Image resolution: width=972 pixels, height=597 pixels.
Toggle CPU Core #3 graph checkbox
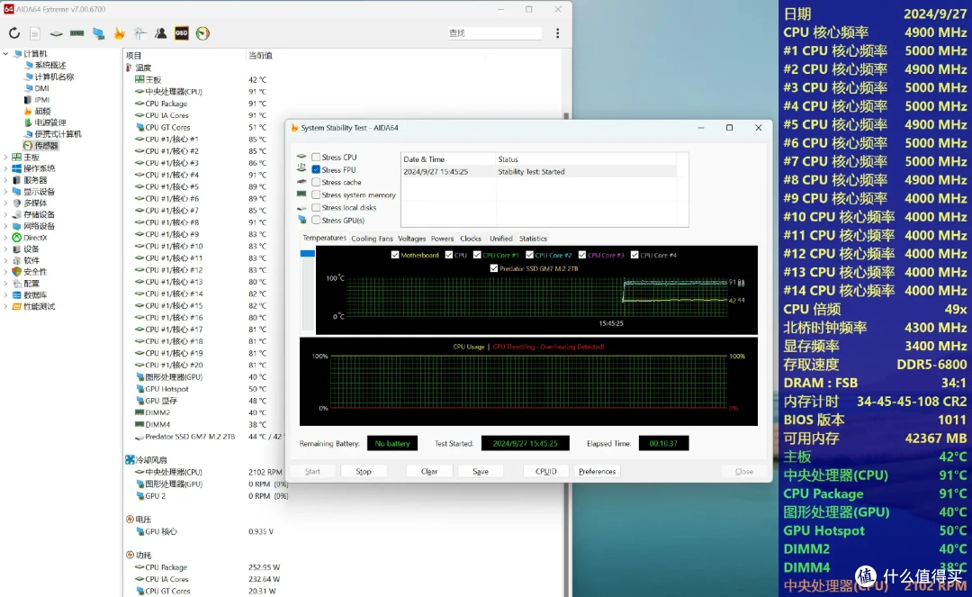pos(582,255)
